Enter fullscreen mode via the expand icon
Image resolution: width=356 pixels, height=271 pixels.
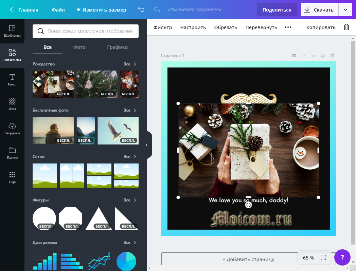(323, 258)
